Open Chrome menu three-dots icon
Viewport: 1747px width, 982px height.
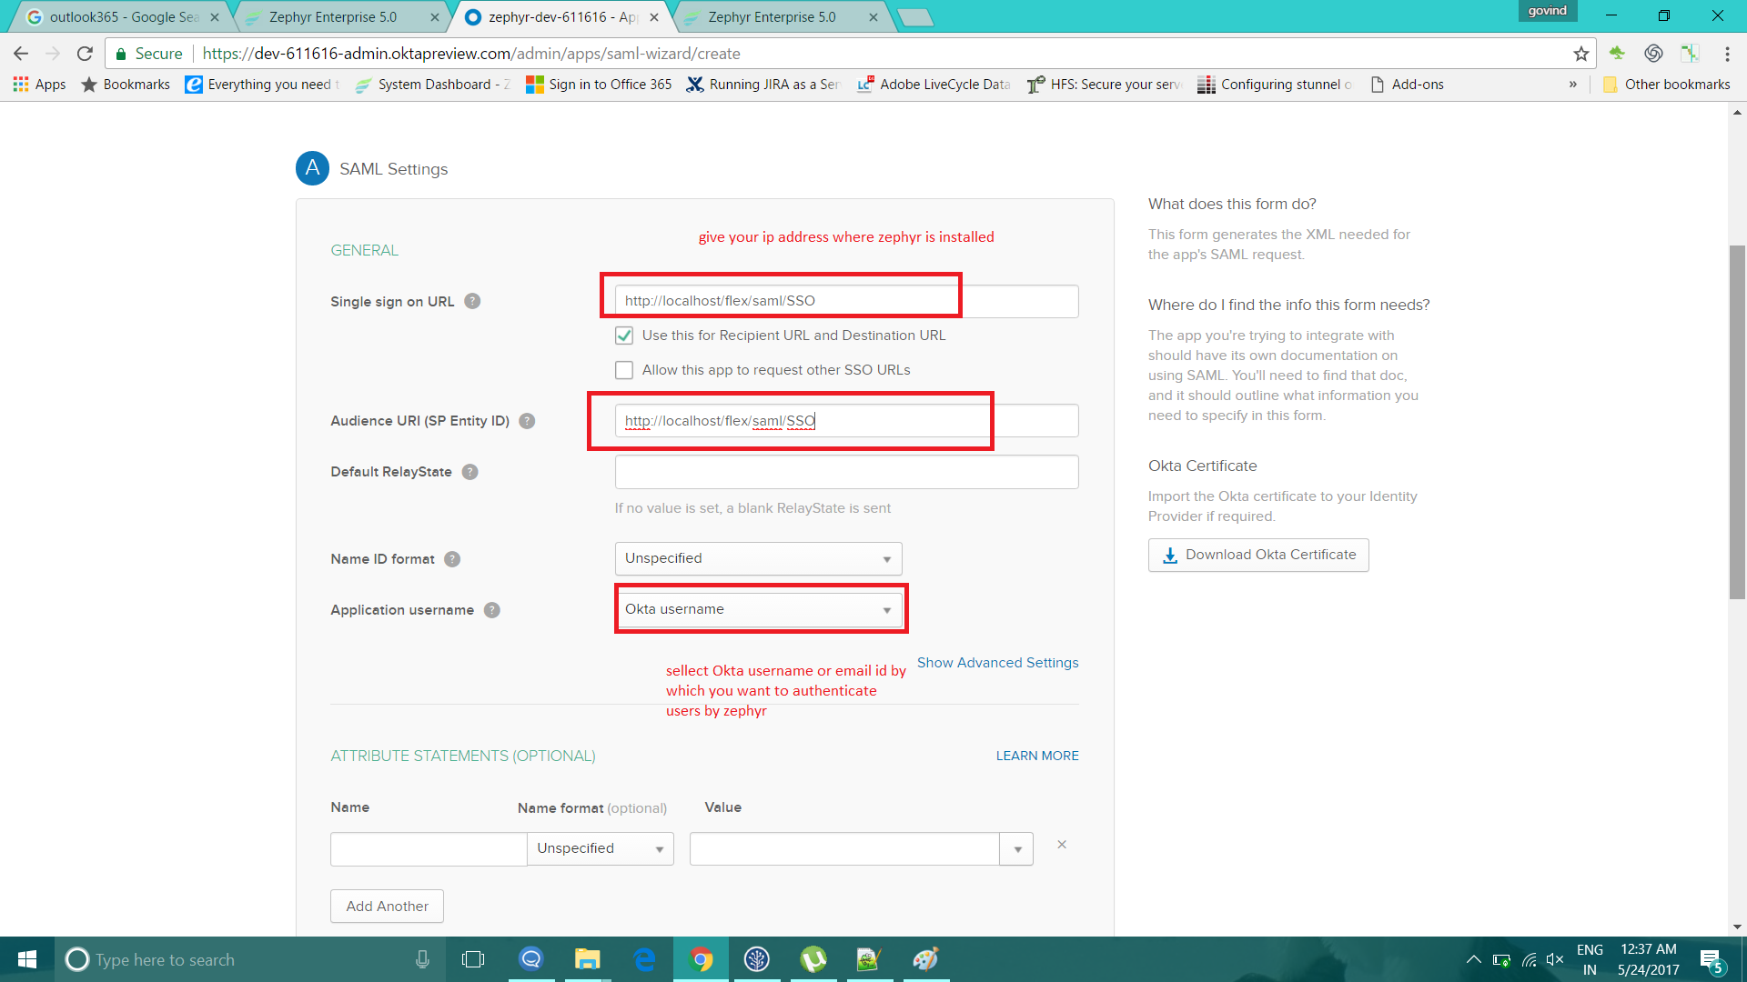[x=1727, y=54]
